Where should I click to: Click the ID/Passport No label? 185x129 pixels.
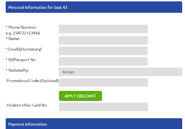22,60
